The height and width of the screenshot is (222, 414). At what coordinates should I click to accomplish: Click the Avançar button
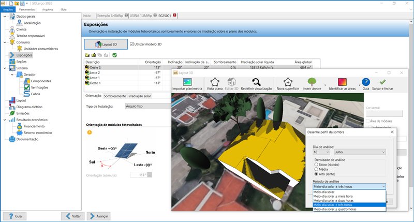pyautogui.click(x=98, y=216)
